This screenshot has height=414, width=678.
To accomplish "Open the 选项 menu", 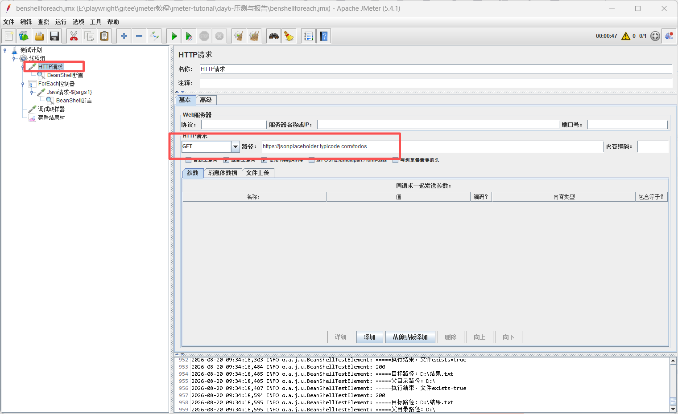I will [78, 22].
